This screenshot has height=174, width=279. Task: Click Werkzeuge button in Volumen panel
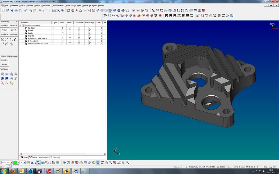point(5,69)
